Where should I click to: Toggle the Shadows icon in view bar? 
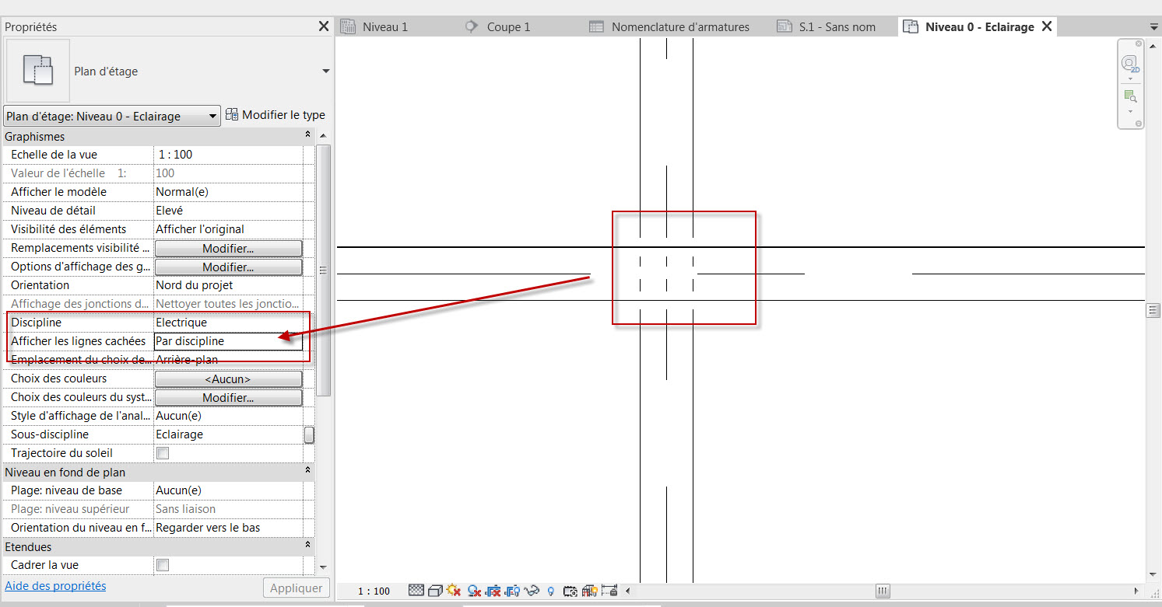(473, 591)
